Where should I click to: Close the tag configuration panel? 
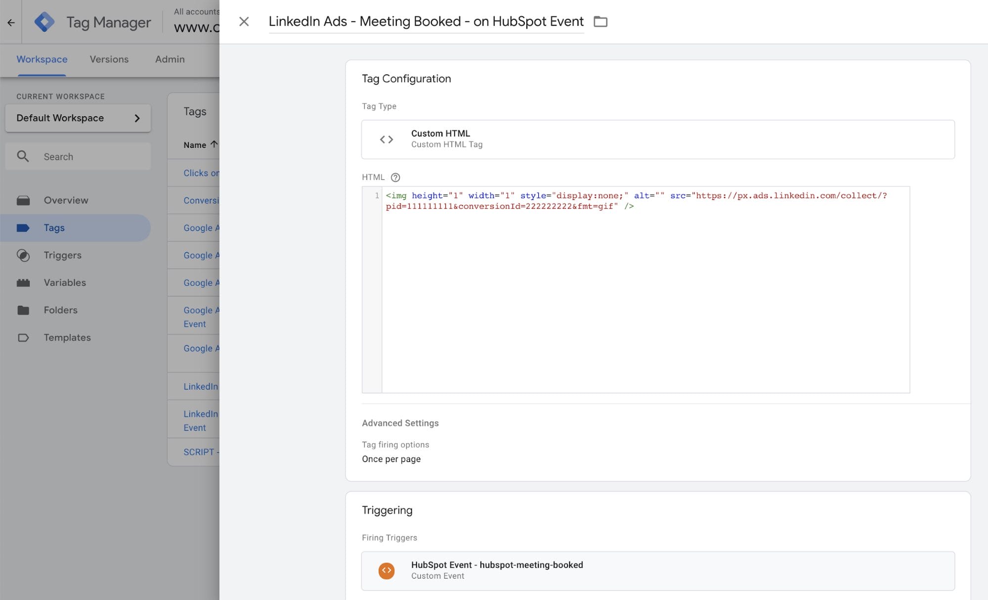[x=243, y=21]
